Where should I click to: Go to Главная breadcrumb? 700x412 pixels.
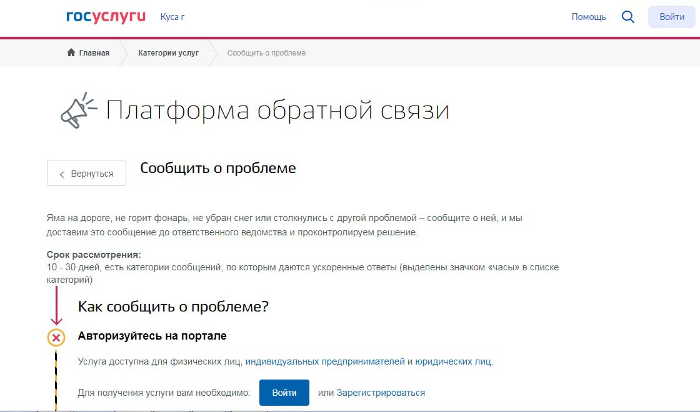(94, 52)
